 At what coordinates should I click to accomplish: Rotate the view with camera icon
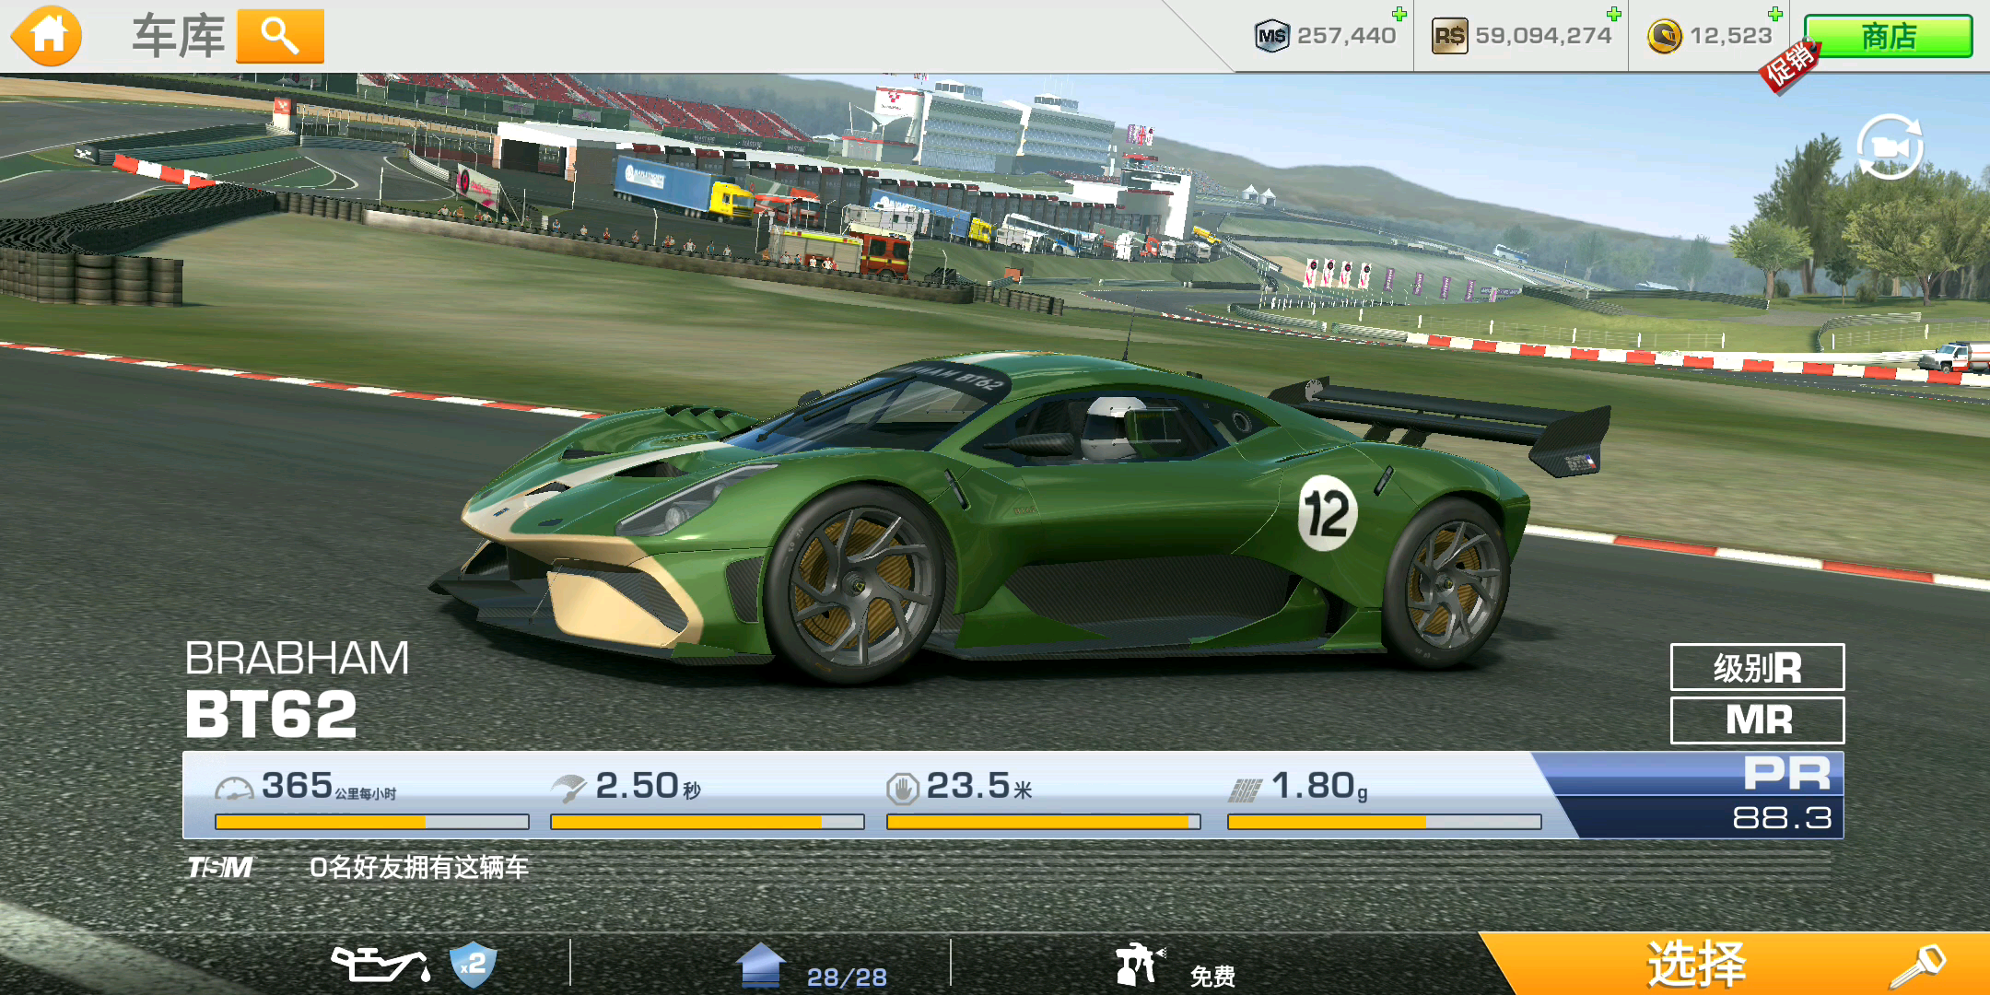(1889, 147)
